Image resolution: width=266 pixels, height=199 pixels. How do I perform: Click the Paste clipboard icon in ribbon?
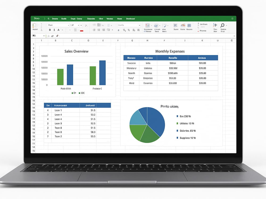(35, 25)
